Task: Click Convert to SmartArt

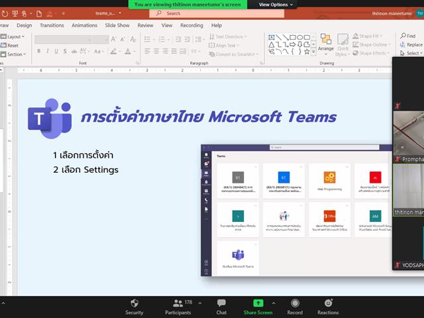Action: [234, 54]
